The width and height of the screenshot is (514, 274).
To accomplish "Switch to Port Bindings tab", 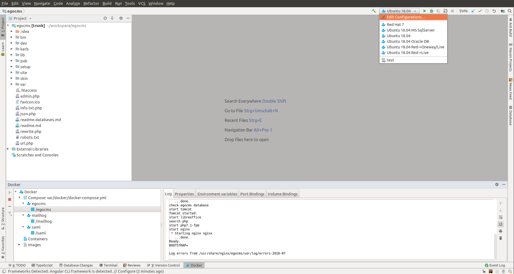I will pos(252,194).
